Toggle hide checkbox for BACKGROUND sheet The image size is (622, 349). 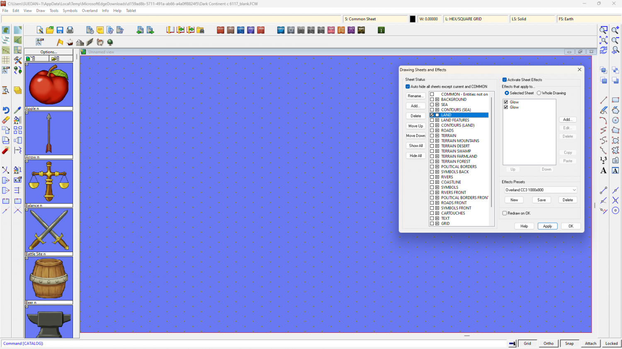(432, 99)
